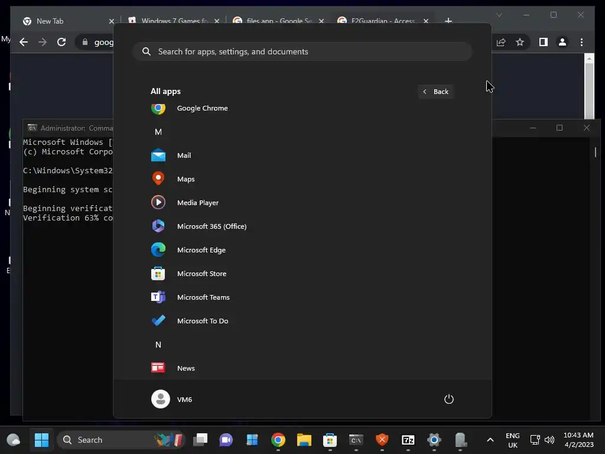Screen dimensions: 605x454
Task: Click the Back button in All apps
Action: pyautogui.click(x=435, y=92)
